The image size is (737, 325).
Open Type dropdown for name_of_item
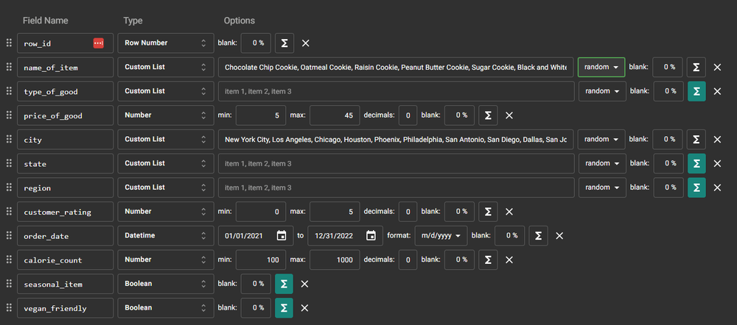point(166,67)
